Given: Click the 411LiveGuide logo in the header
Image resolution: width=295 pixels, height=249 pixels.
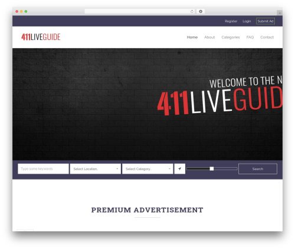Looking at the screenshot, I should (x=41, y=37).
